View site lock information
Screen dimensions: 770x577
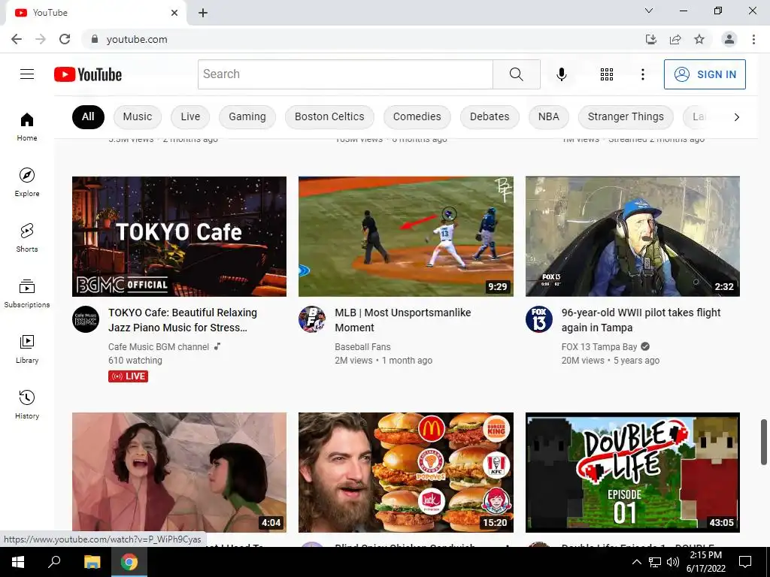coord(95,39)
